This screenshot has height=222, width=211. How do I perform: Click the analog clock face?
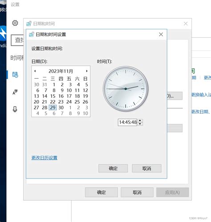click(126, 89)
